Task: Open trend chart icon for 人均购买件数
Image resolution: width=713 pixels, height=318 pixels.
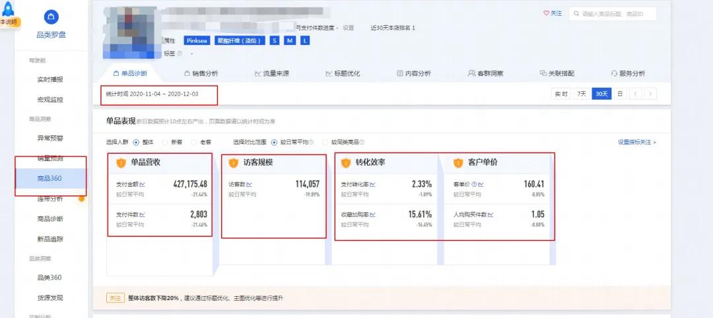Action: pyautogui.click(x=491, y=214)
